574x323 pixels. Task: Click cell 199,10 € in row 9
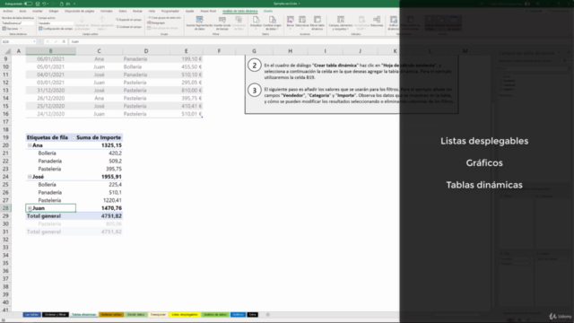tap(186, 59)
